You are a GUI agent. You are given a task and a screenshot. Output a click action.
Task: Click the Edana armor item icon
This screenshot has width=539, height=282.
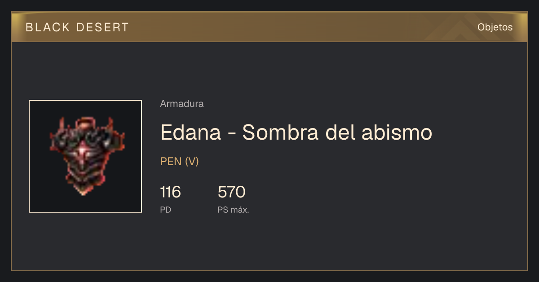[85, 156]
